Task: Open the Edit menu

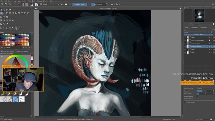Action: pos(6,1)
